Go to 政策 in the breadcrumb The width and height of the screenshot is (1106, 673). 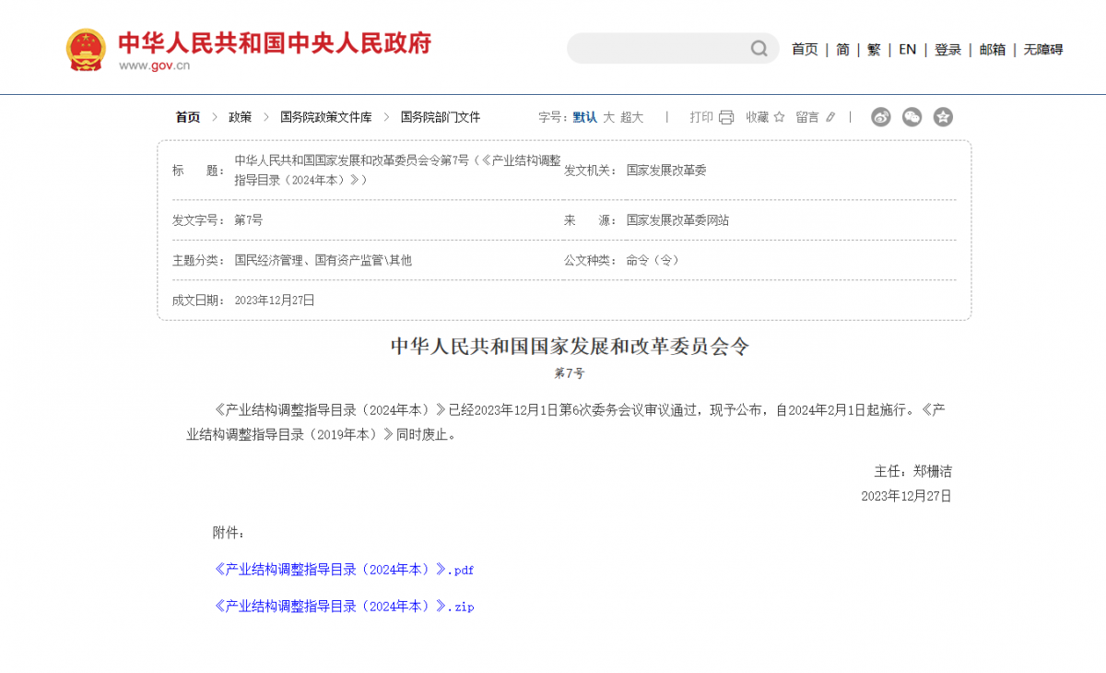click(241, 117)
